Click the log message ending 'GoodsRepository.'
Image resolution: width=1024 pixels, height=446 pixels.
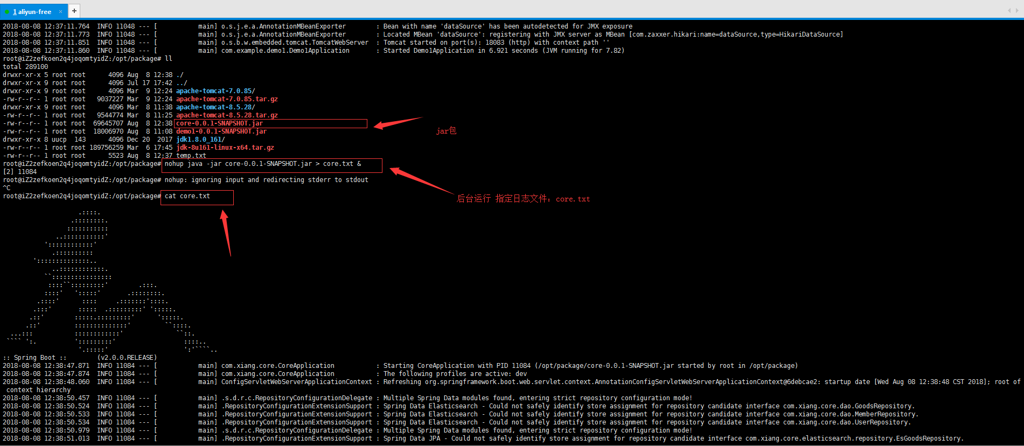[x=649, y=406]
